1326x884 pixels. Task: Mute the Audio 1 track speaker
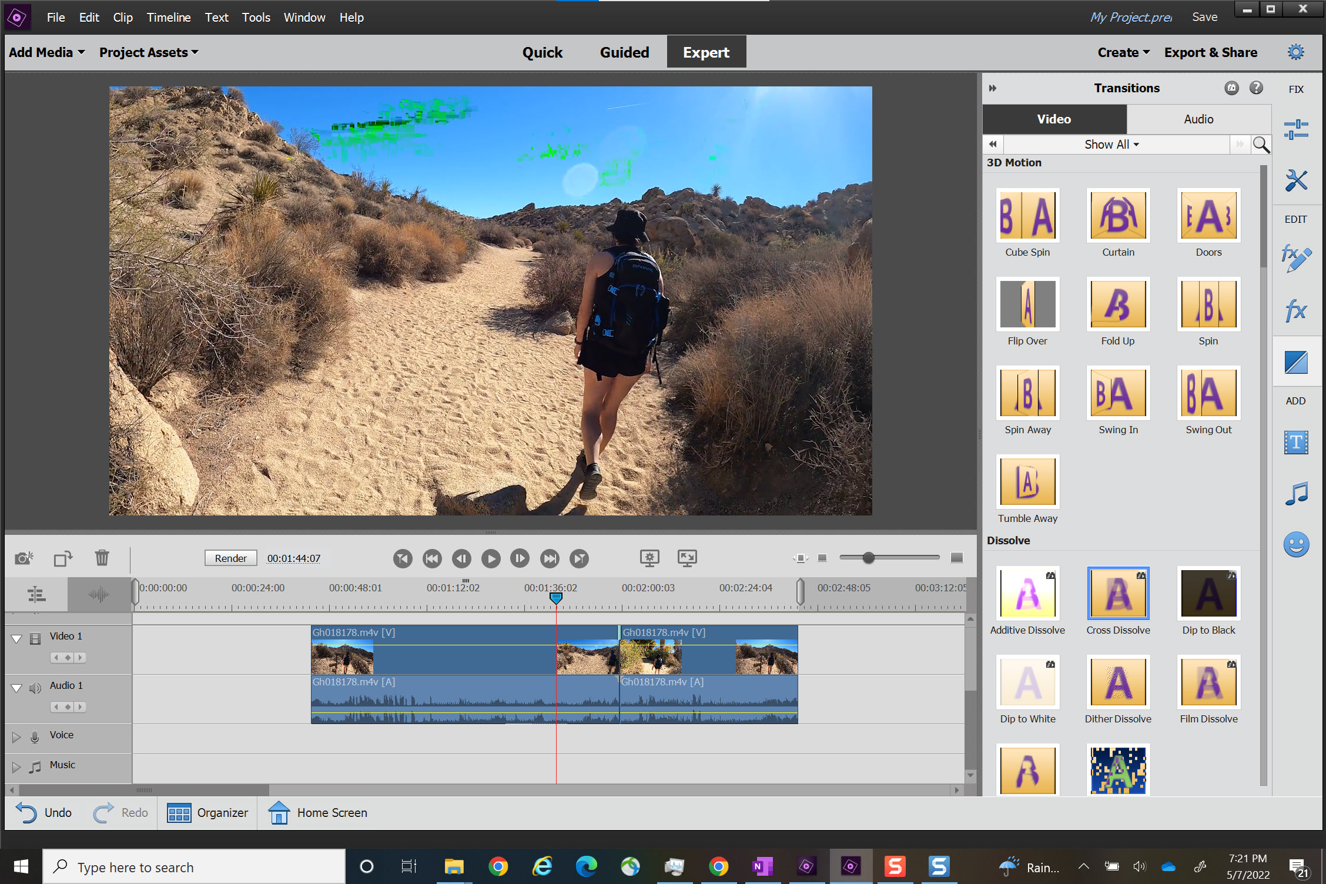click(x=34, y=688)
